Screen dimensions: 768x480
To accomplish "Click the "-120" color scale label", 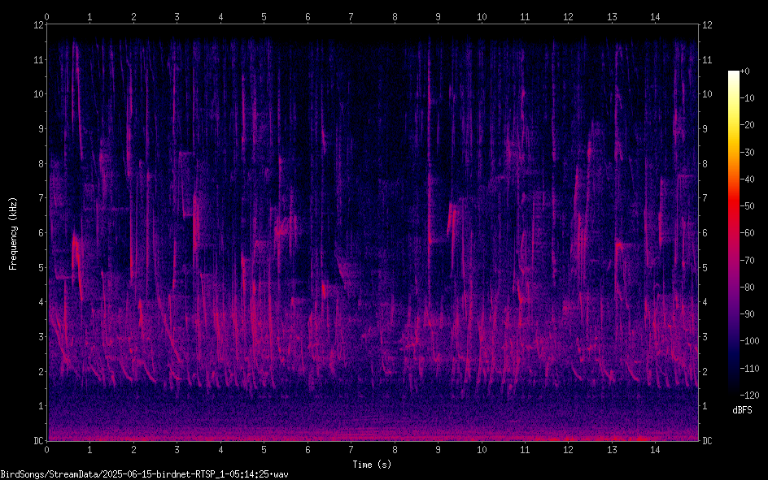I will 749,395.
